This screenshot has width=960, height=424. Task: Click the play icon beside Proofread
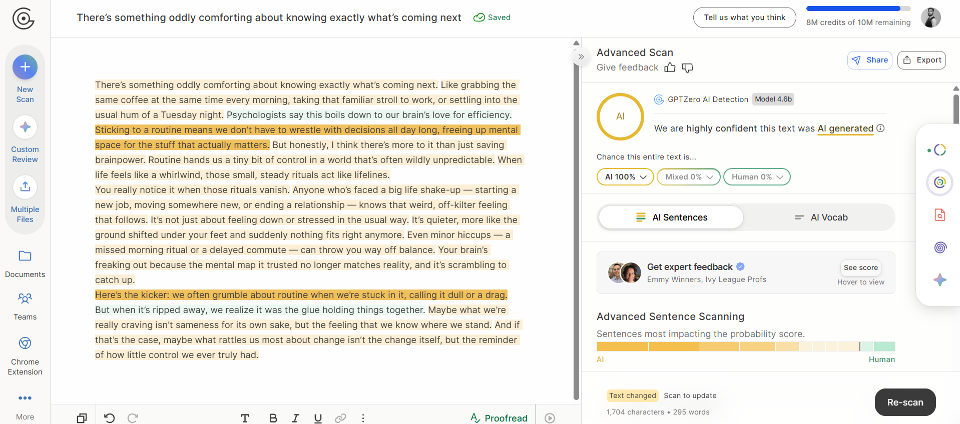(x=550, y=418)
